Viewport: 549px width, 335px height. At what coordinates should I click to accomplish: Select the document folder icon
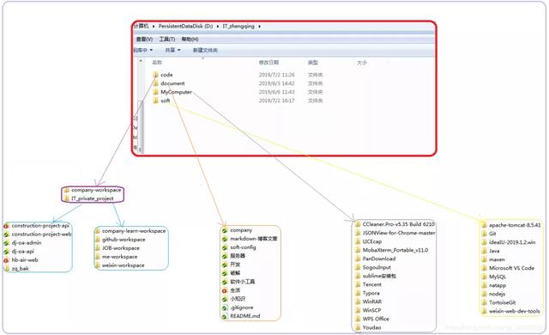point(156,83)
